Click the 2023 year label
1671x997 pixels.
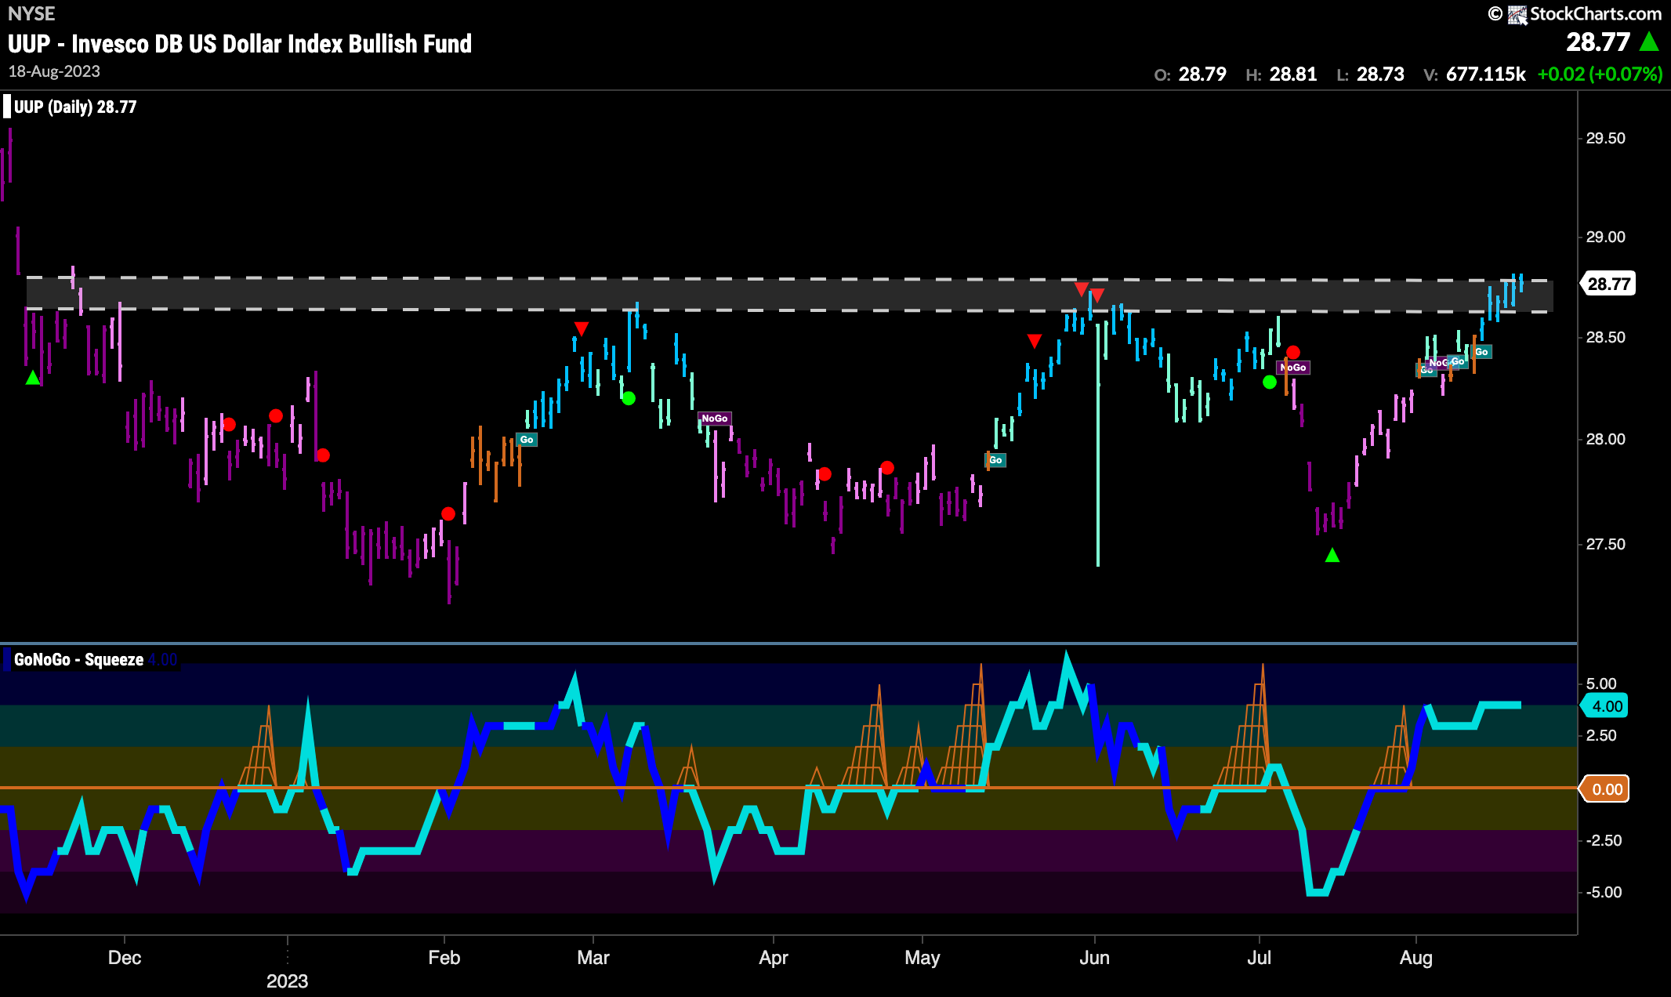coord(288,981)
